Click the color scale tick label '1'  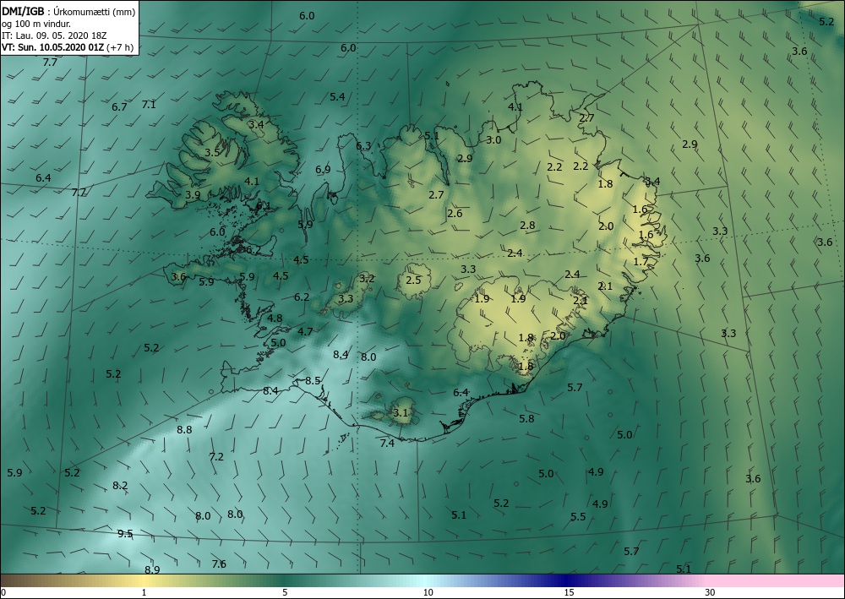(144, 592)
